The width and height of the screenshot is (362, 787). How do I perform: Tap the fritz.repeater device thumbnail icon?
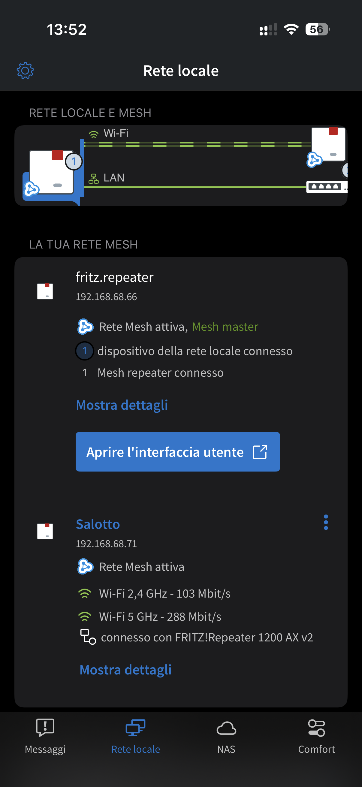pyautogui.click(x=45, y=291)
